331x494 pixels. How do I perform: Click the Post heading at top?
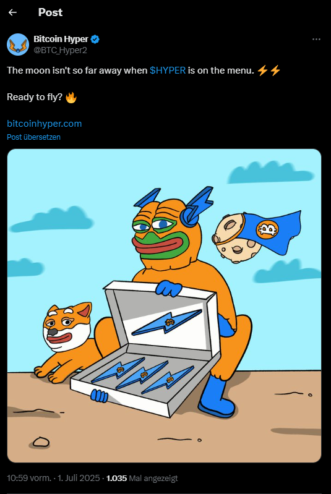50,12
